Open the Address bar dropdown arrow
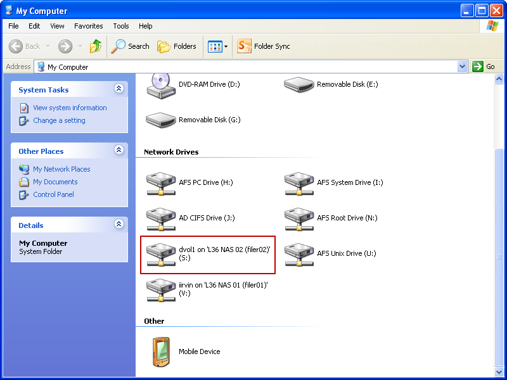This screenshot has height=380, width=507. pyautogui.click(x=463, y=66)
